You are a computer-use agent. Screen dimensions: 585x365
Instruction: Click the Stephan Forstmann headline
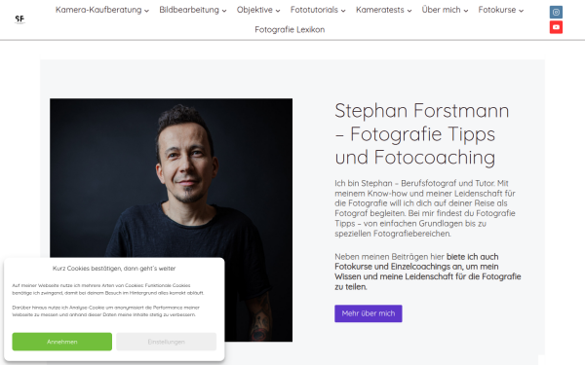click(x=422, y=133)
